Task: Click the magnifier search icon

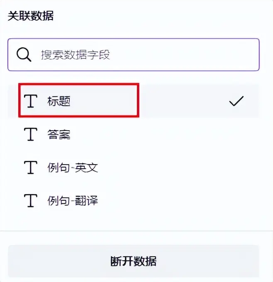Action: coord(24,55)
